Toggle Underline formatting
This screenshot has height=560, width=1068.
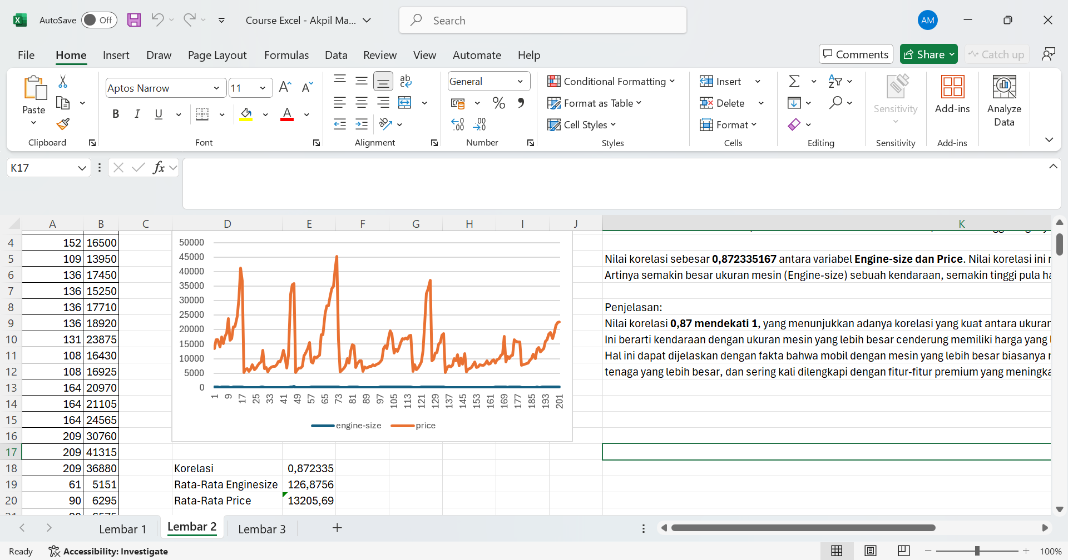[x=159, y=114]
